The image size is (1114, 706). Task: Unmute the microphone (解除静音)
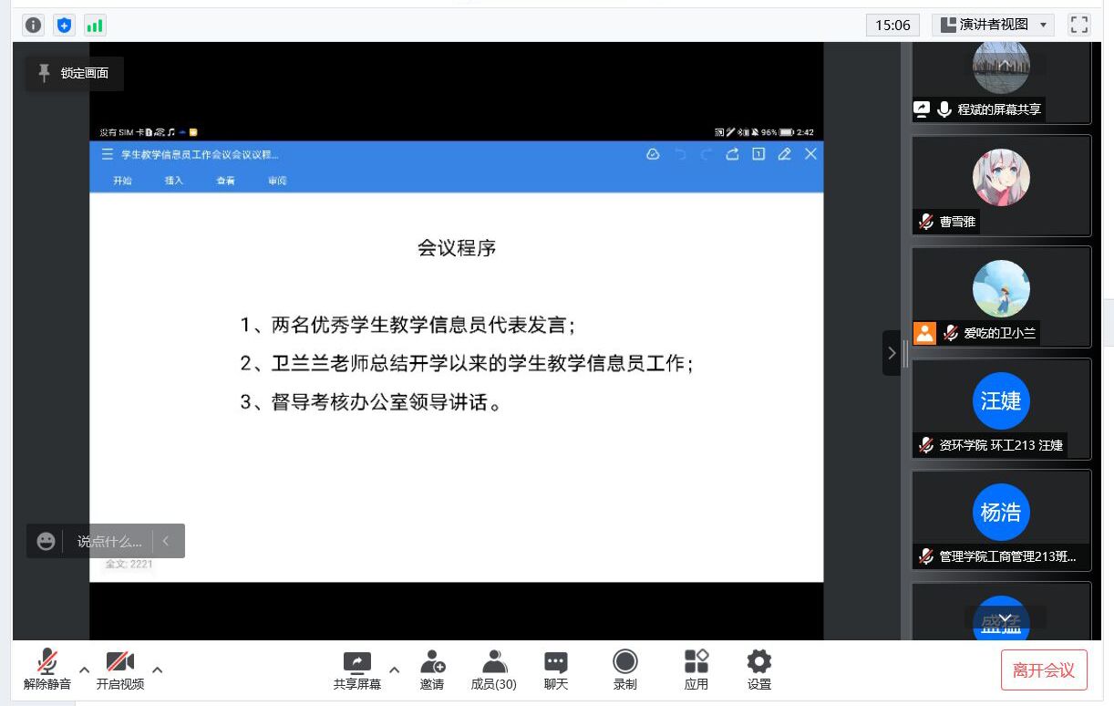[x=47, y=670]
